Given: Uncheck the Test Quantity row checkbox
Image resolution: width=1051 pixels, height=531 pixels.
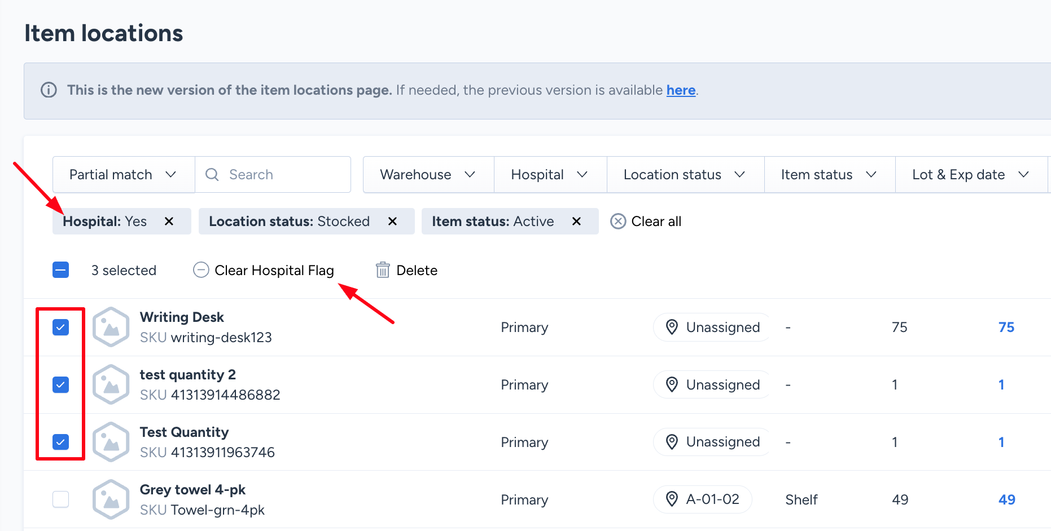Looking at the screenshot, I should click(60, 442).
